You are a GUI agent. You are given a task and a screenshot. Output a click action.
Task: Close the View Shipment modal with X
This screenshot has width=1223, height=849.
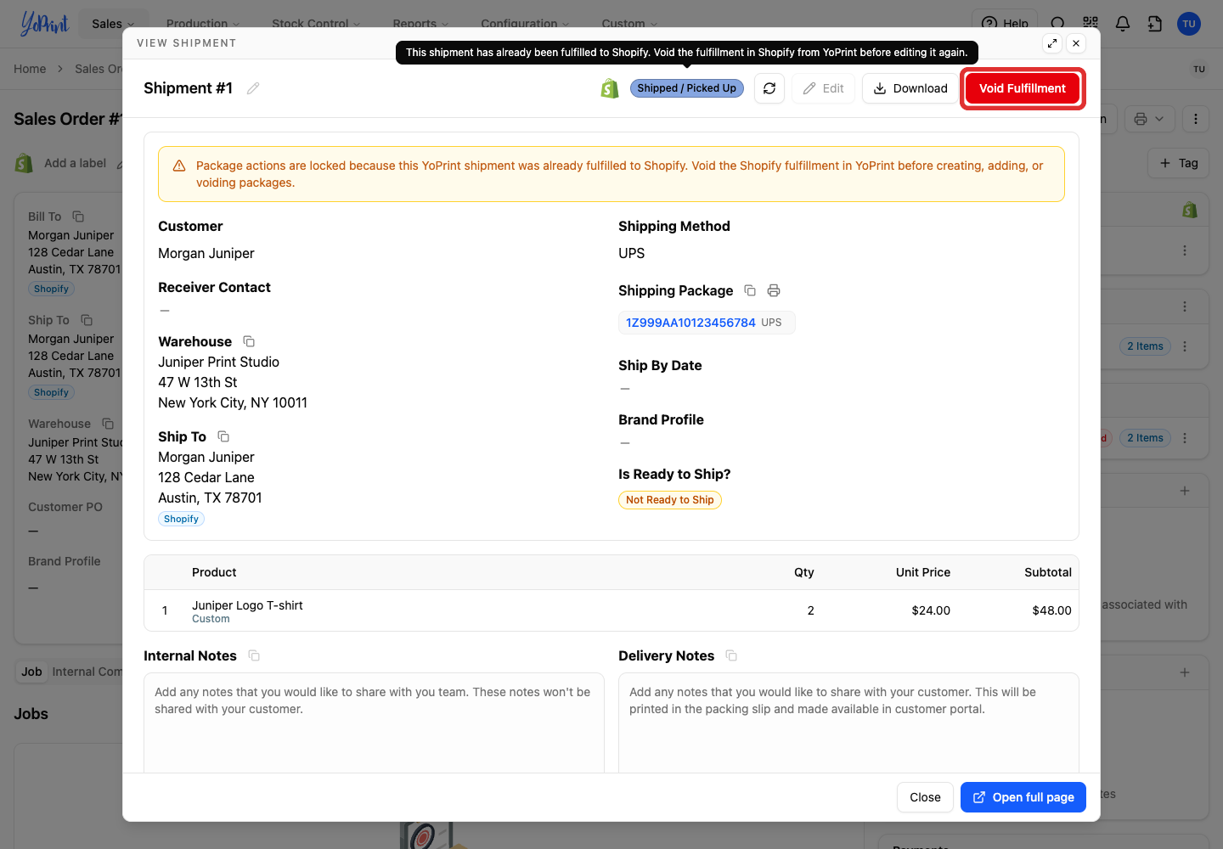coord(1076,43)
